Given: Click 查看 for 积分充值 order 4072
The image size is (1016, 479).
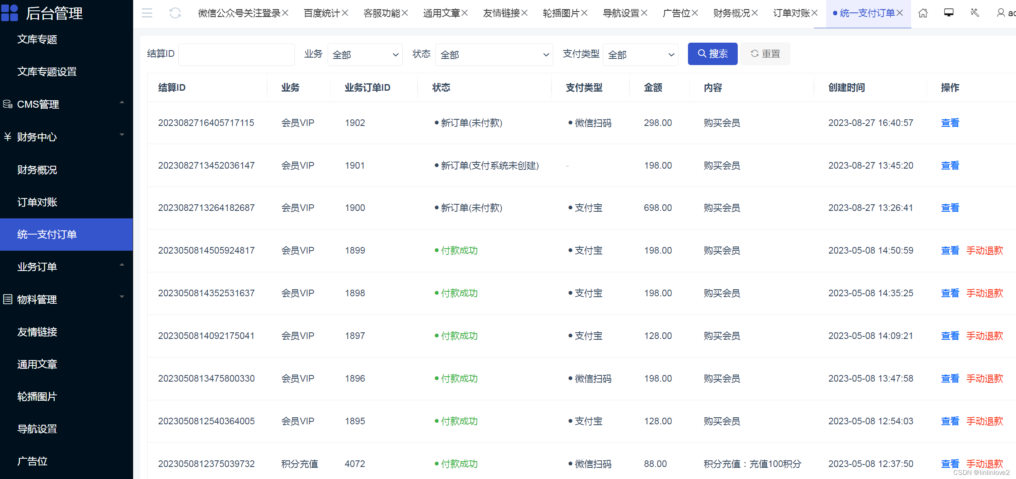Looking at the screenshot, I should point(950,464).
